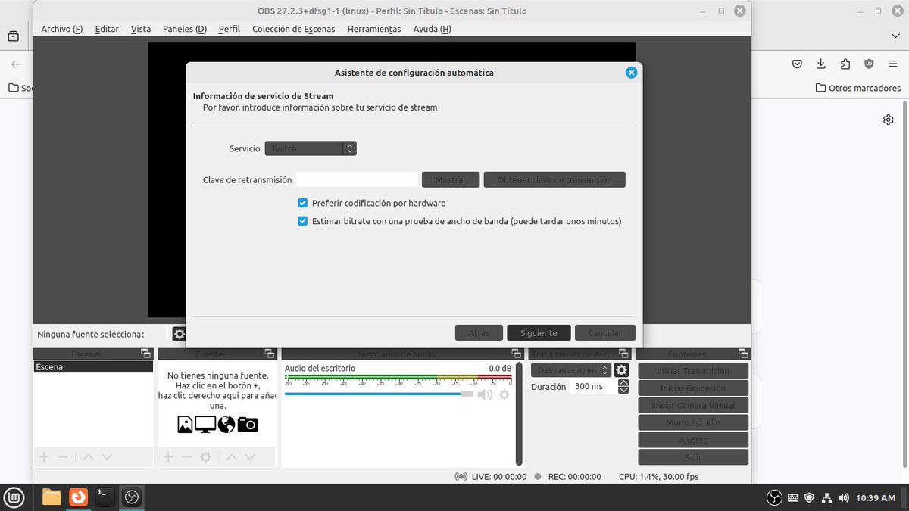Click the Siguiente button

(x=539, y=333)
